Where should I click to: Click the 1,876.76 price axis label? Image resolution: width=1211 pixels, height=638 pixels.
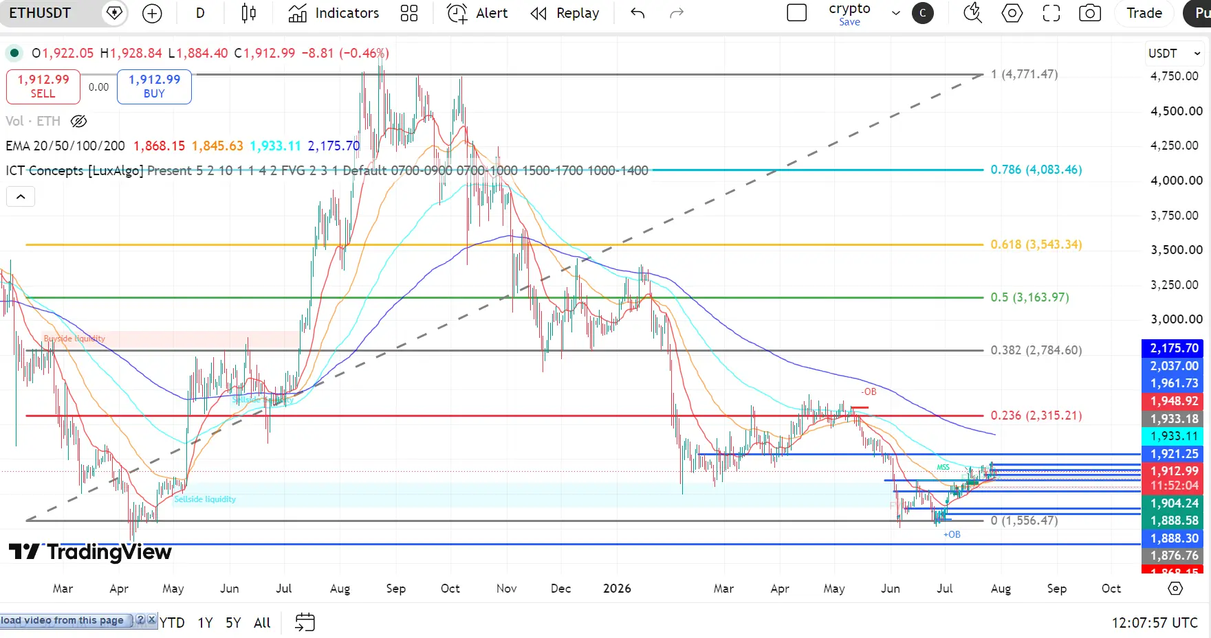(x=1174, y=556)
